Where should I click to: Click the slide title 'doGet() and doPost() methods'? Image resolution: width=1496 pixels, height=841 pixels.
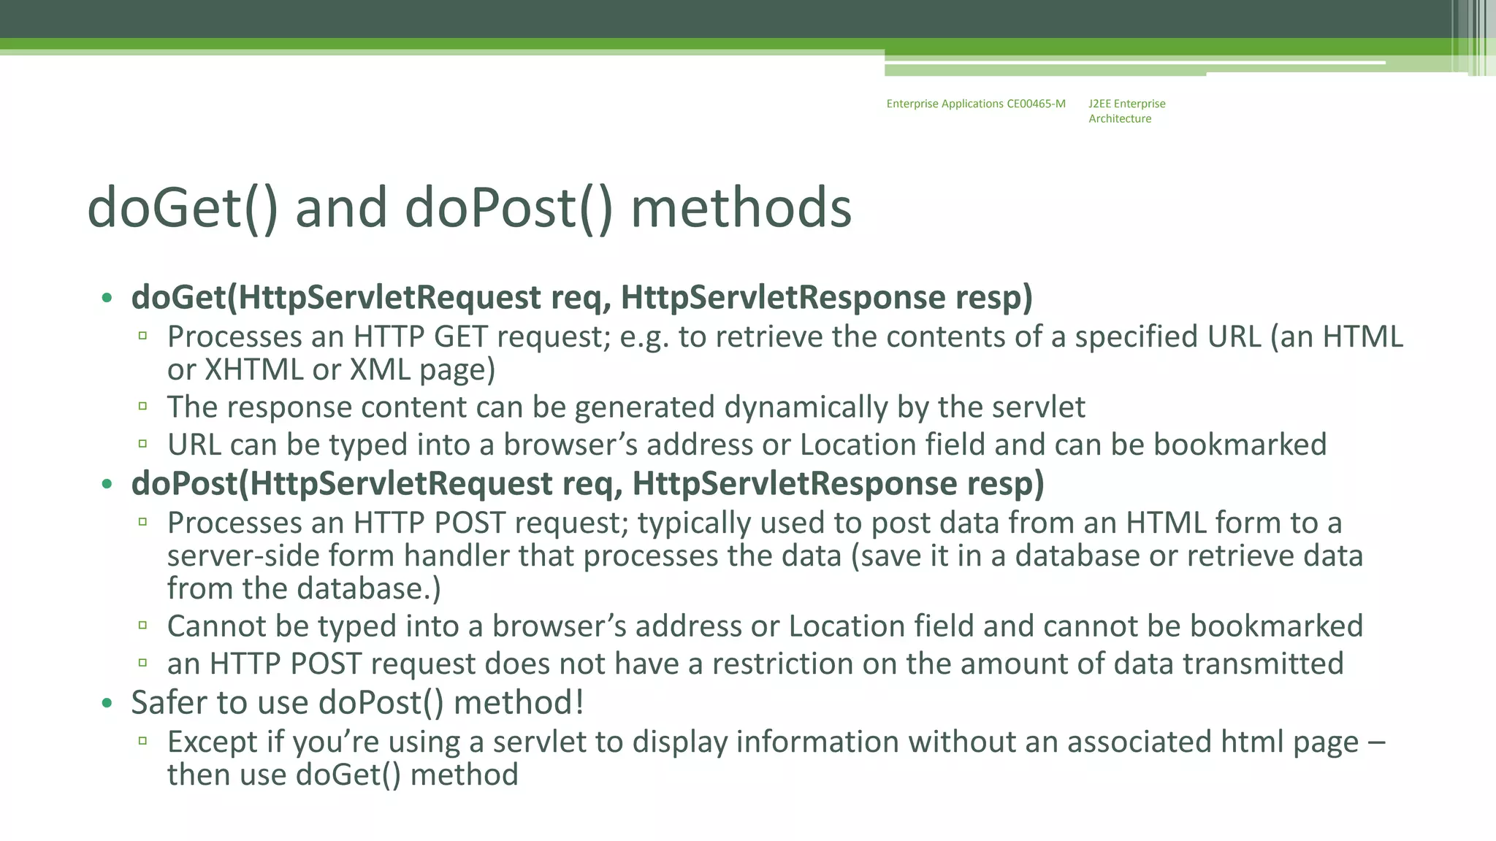point(469,208)
